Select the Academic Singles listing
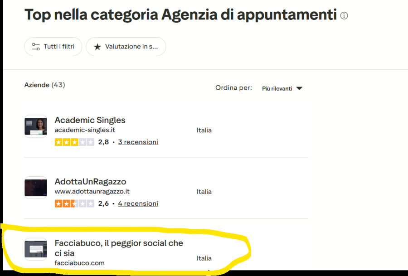 [x=90, y=120]
